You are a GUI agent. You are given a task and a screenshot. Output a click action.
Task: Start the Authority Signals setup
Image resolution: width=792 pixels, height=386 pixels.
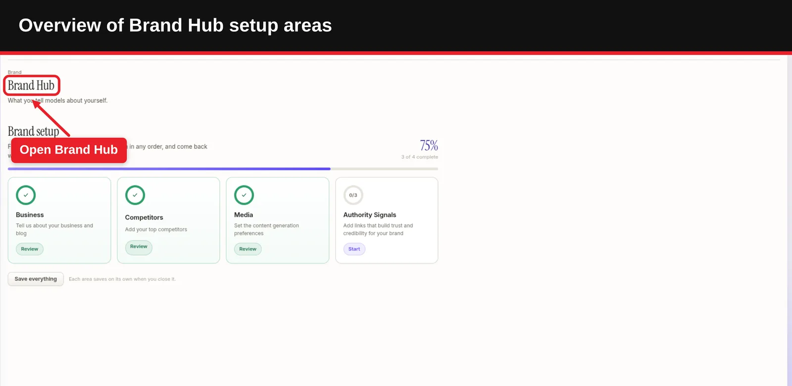[x=354, y=249]
